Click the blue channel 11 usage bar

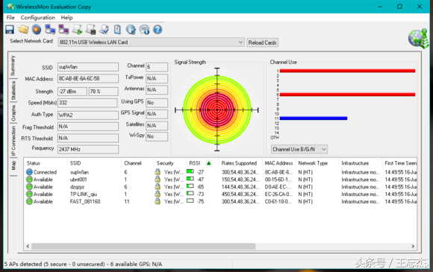(x=314, y=118)
